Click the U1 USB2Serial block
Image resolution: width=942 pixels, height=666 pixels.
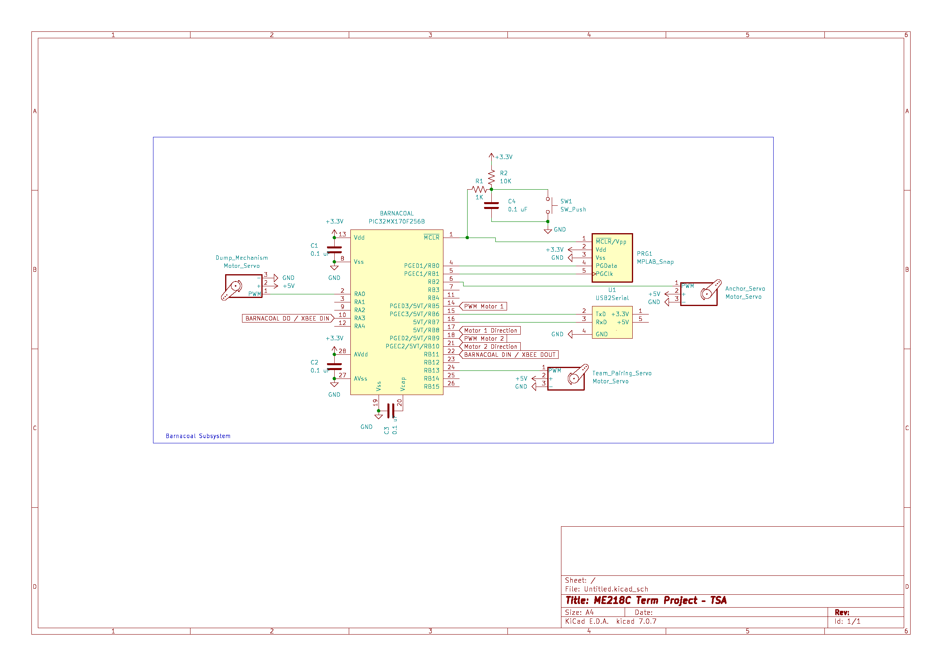pyautogui.click(x=612, y=322)
